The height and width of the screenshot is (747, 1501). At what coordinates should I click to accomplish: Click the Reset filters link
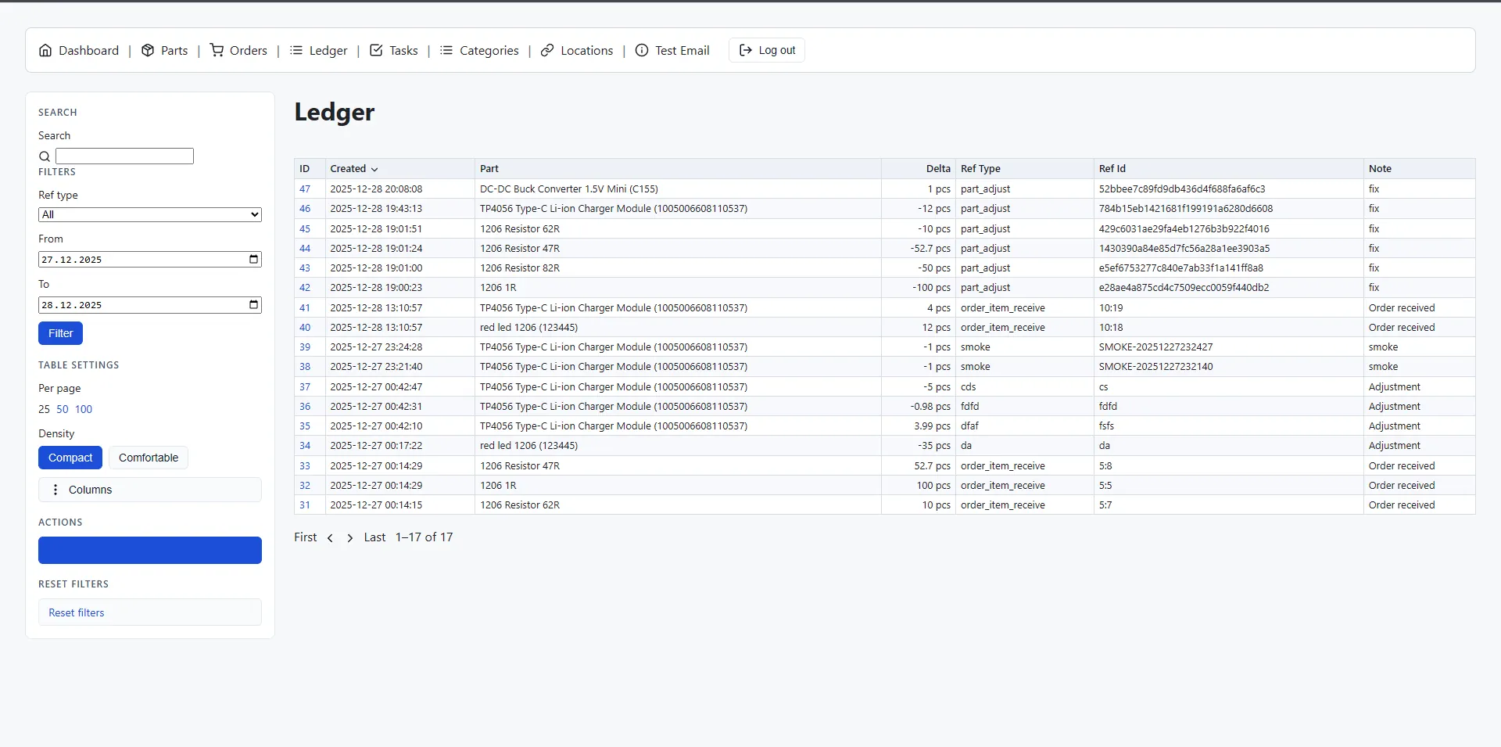click(x=76, y=612)
